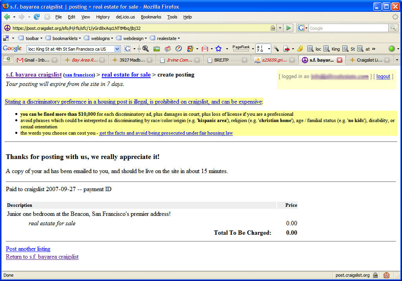Image resolution: width=402 pixels, height=281 pixels.
Task: Switch to the Gmail Inbox tab
Action: (x=37, y=60)
